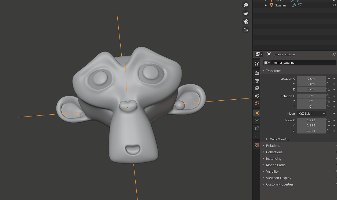Screen dimensions: 337x200
Task: Toggle the camera view icon
Action: [x=245, y=21]
